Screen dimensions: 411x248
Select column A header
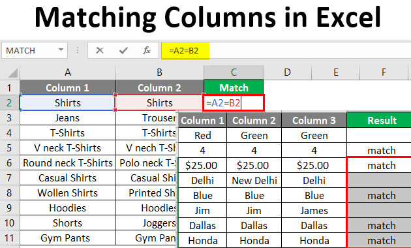tap(68, 72)
